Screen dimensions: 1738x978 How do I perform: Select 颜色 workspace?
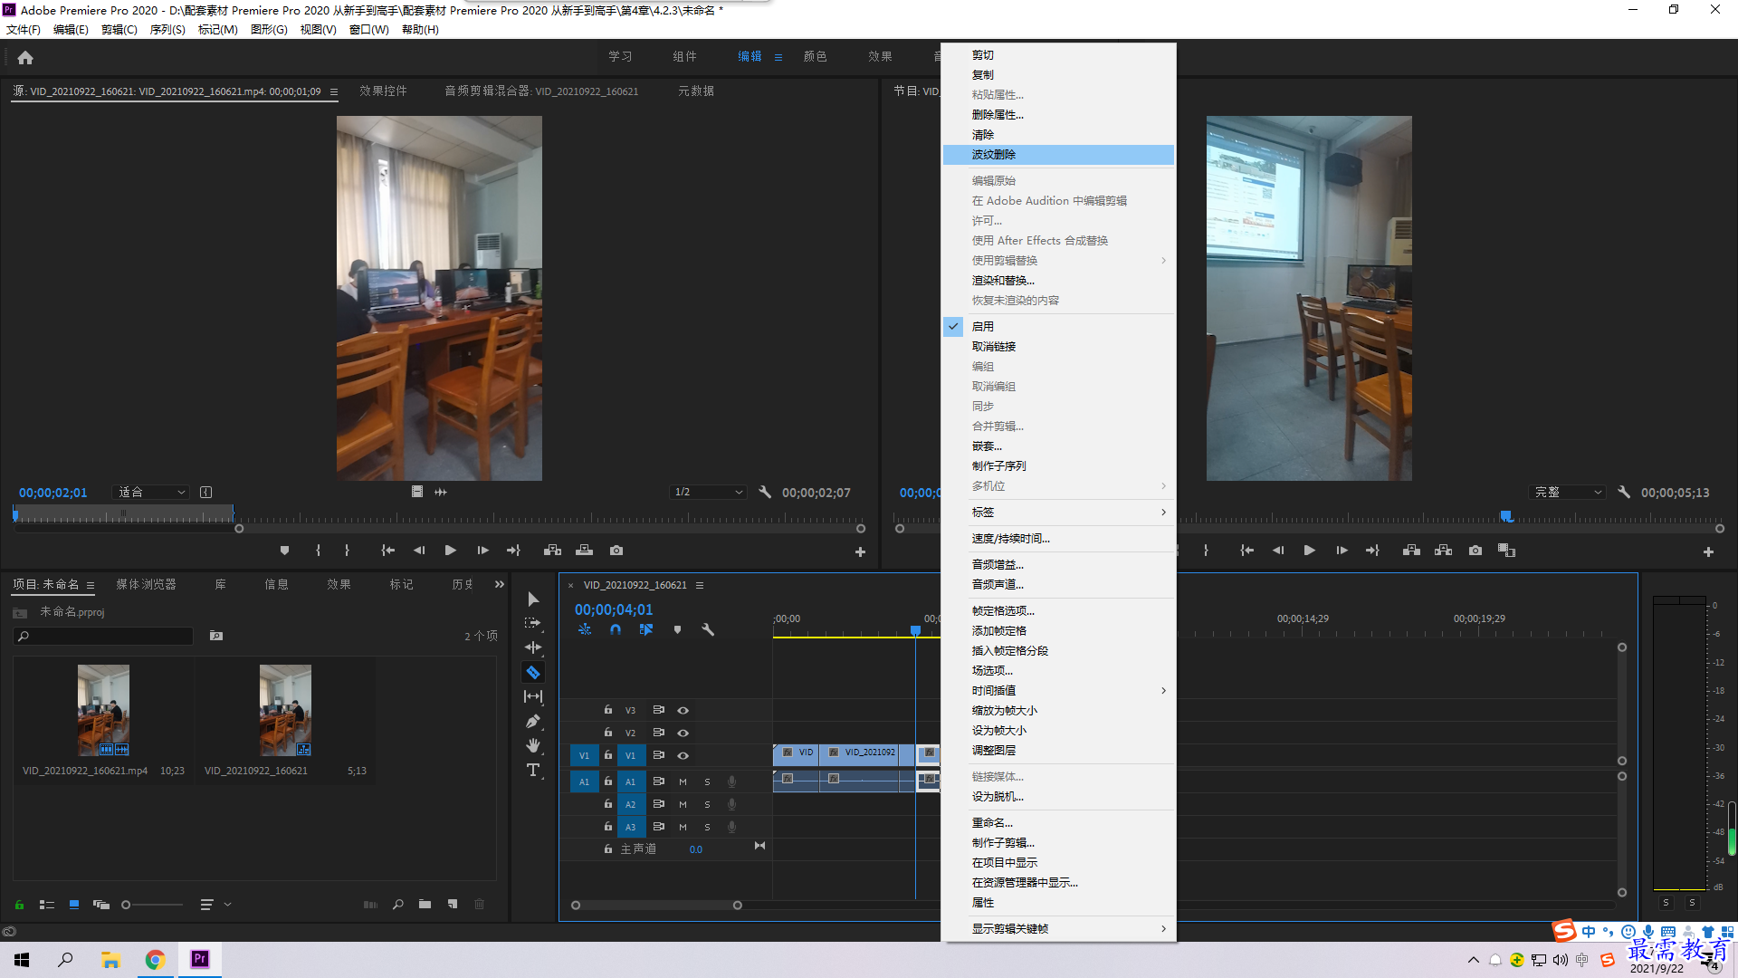click(815, 56)
